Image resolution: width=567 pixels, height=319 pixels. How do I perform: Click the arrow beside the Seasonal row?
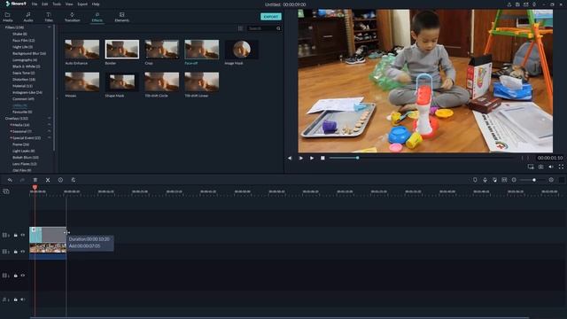50,131
